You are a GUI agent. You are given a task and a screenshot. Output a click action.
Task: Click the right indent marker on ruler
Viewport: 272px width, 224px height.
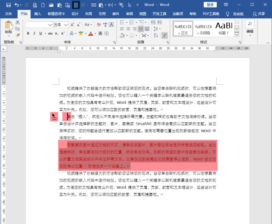point(215,50)
